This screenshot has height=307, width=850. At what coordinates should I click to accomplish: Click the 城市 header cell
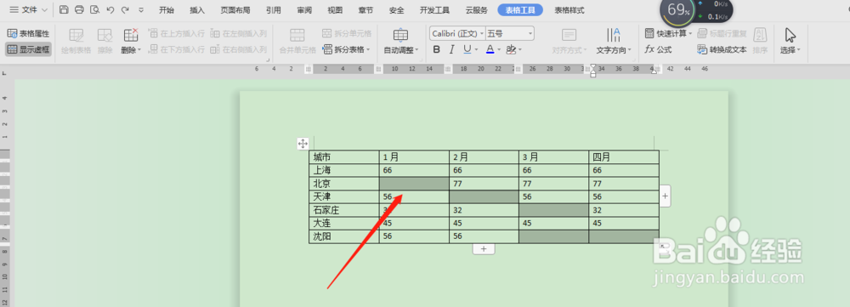(x=343, y=156)
